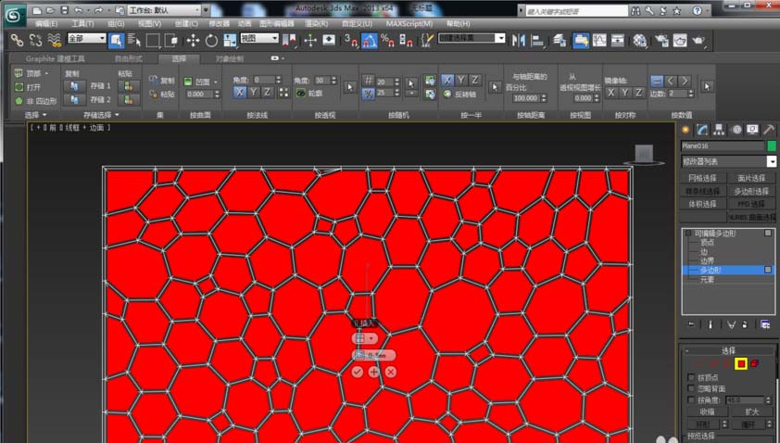780x443 pixels.
Task: Open the Material Editor icon
Action: [x=640, y=41]
